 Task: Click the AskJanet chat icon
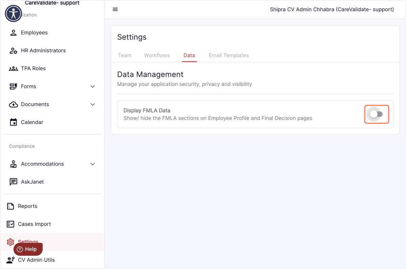[13, 182]
